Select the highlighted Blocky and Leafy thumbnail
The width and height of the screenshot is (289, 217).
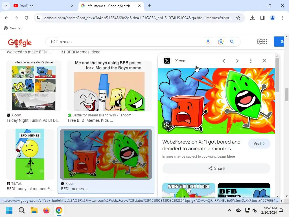click(x=106, y=154)
